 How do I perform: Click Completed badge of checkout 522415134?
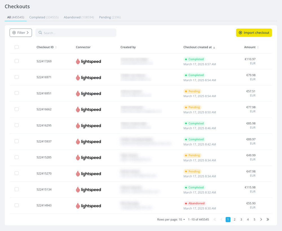[x=194, y=188]
